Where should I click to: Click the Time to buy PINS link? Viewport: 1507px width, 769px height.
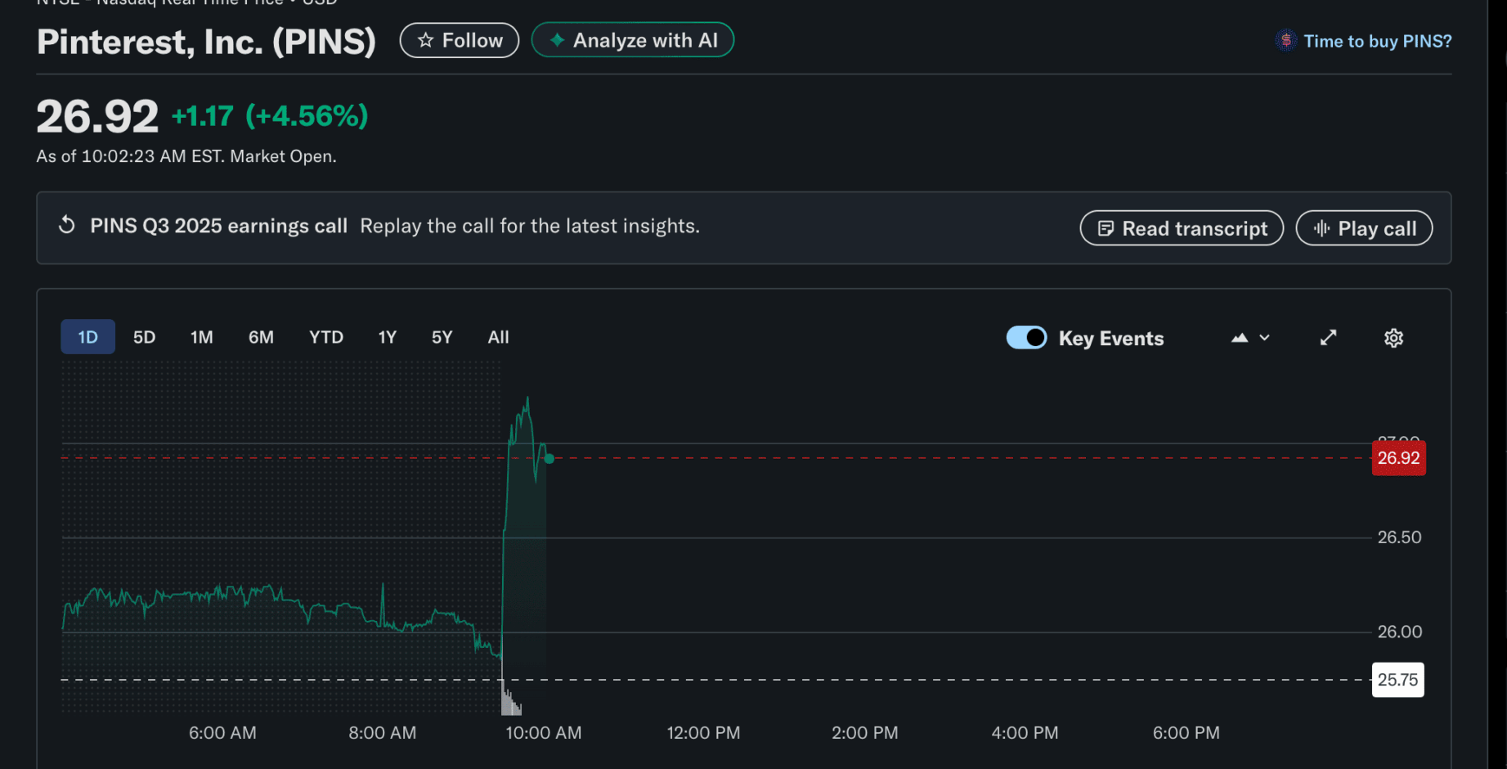(x=1376, y=42)
